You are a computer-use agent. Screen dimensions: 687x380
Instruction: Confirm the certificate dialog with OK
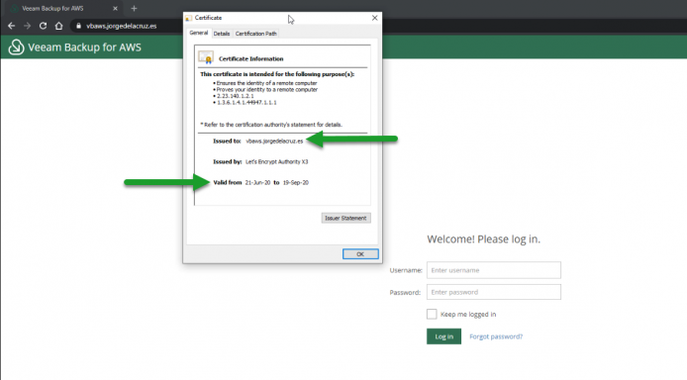click(x=360, y=254)
